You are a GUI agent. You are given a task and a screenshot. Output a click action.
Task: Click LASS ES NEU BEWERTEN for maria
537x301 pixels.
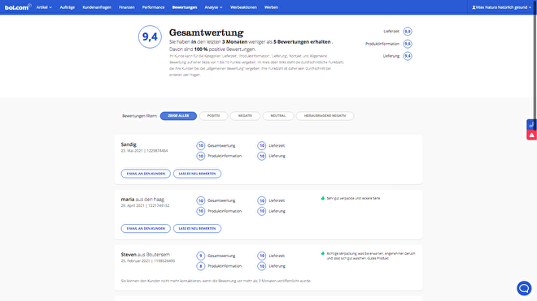pyautogui.click(x=197, y=228)
